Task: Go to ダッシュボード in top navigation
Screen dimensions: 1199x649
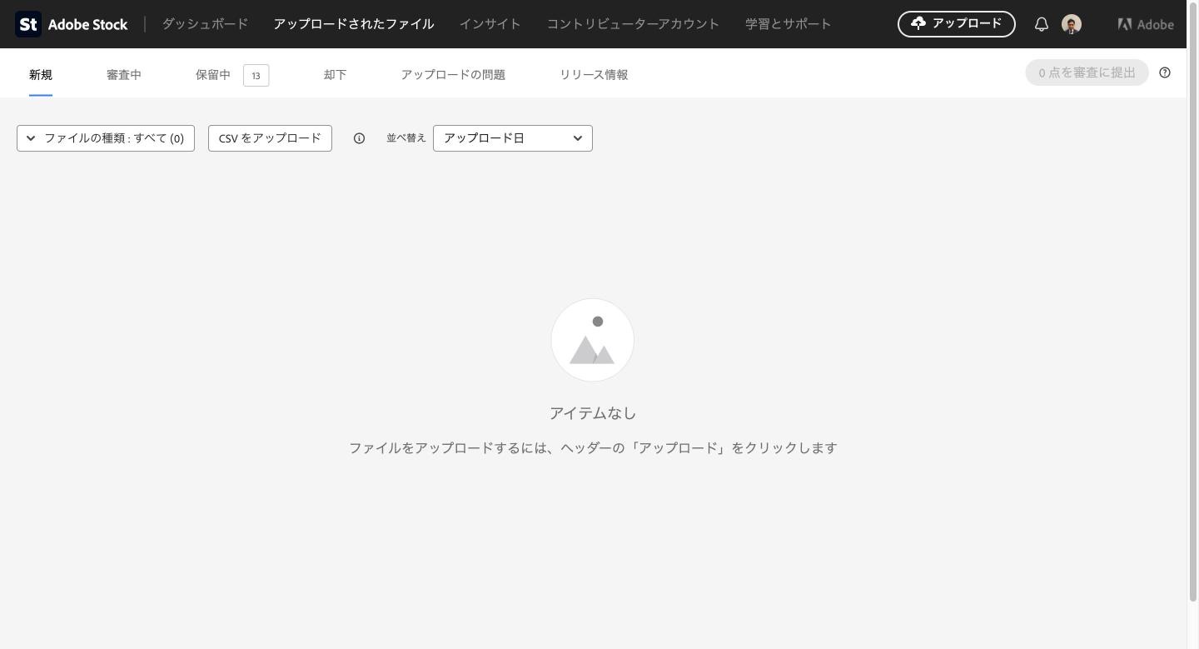Action: click(205, 24)
